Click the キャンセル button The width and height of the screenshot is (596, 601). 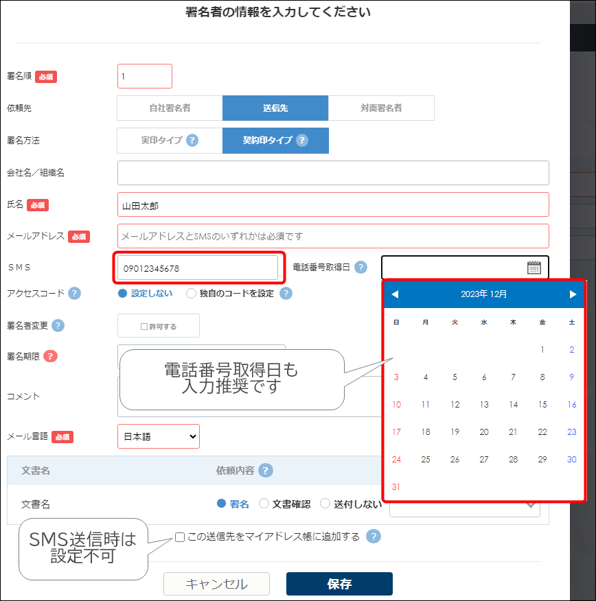pyautogui.click(x=216, y=584)
